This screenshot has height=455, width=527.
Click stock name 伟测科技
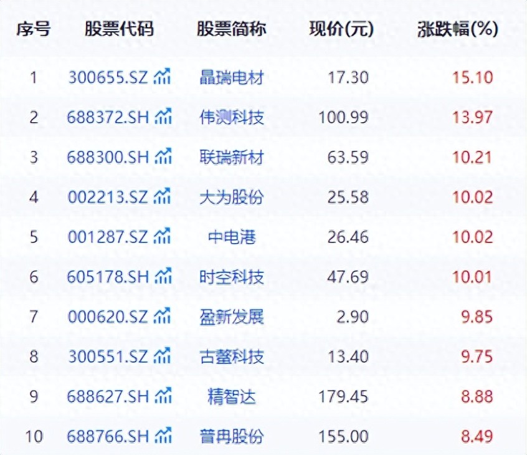pos(231,117)
